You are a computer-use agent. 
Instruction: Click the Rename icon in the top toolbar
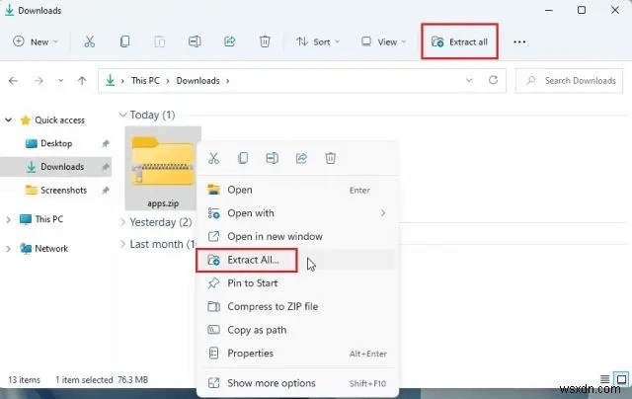pos(195,41)
